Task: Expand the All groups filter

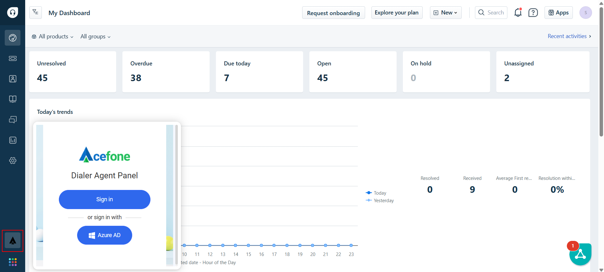Action: [x=95, y=36]
